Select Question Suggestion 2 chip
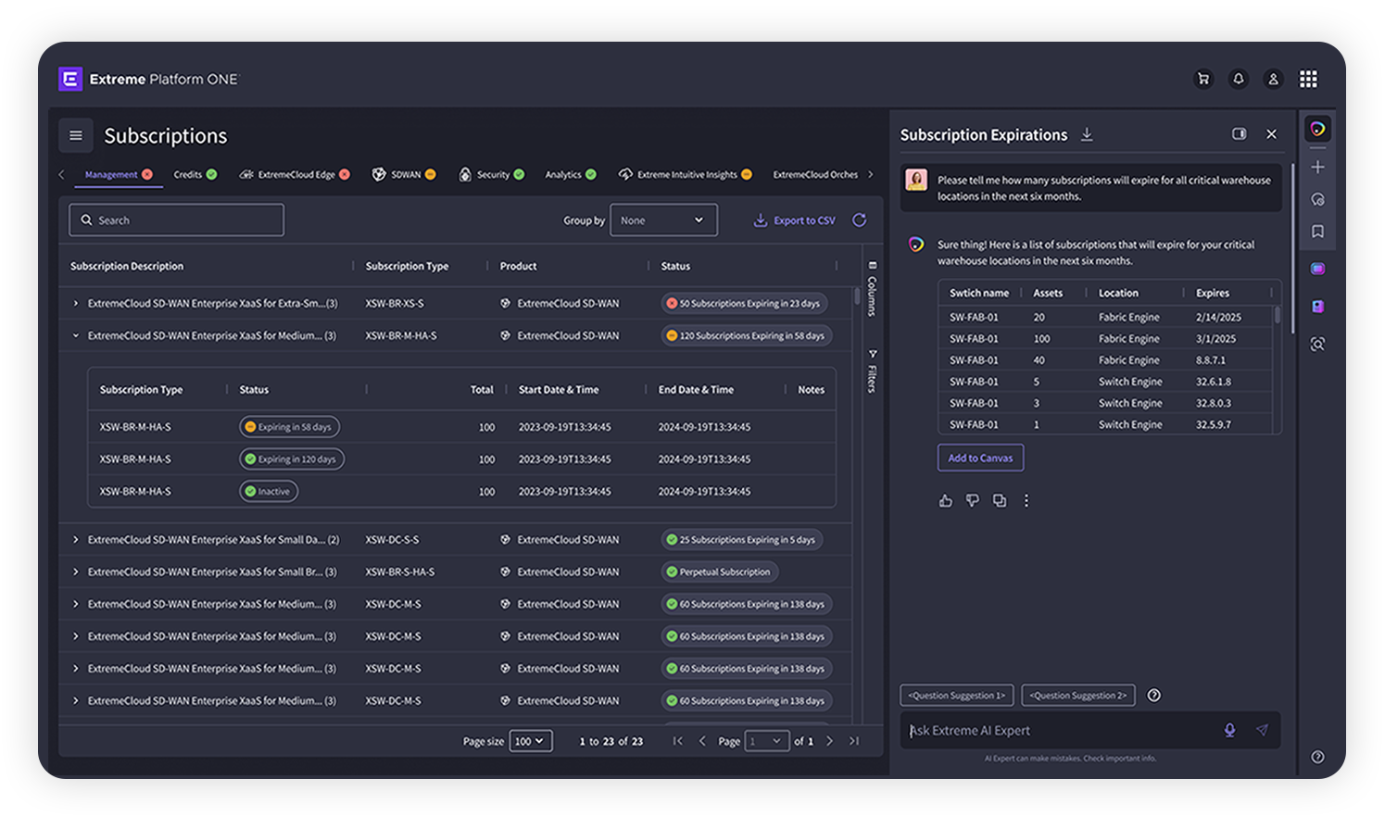The image size is (1385, 817). pyautogui.click(x=1078, y=696)
